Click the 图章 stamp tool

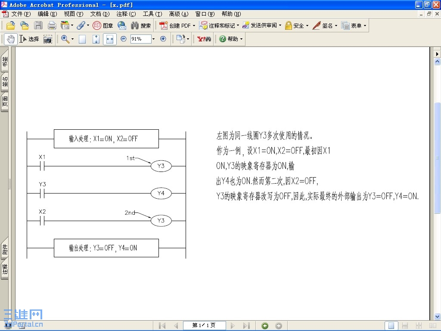103,25
